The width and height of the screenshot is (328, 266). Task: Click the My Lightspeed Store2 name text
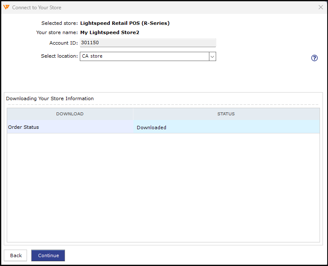109,32
